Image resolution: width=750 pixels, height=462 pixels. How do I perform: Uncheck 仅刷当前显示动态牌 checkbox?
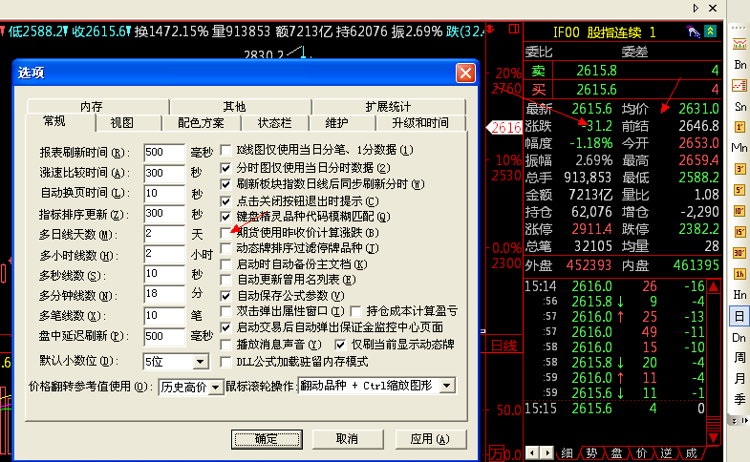[x=340, y=345]
